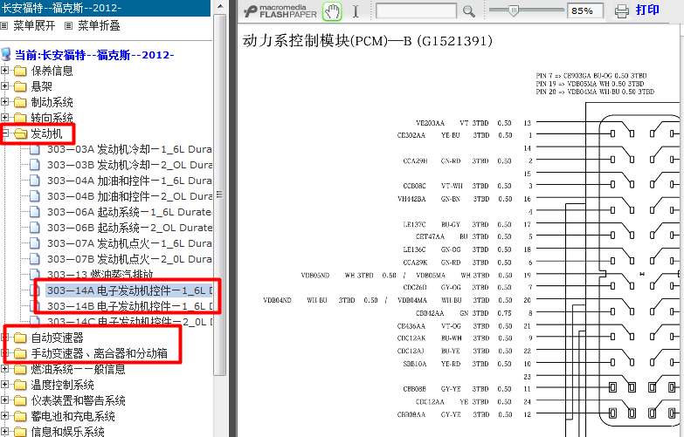Click the 303-03A document page icon
The image size is (684, 437).
(34, 149)
